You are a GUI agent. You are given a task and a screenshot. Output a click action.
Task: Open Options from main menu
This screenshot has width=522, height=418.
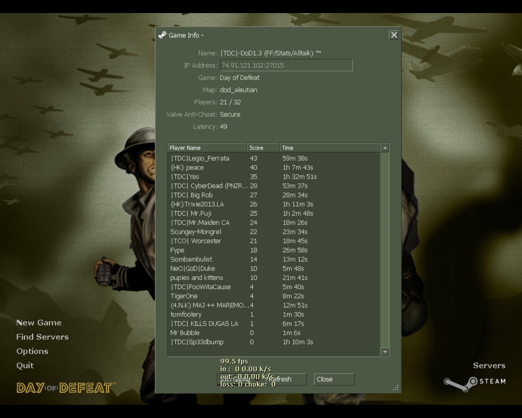point(32,351)
